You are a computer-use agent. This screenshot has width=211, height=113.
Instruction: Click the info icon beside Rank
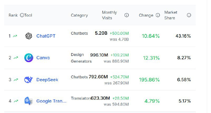click(x=22, y=15)
